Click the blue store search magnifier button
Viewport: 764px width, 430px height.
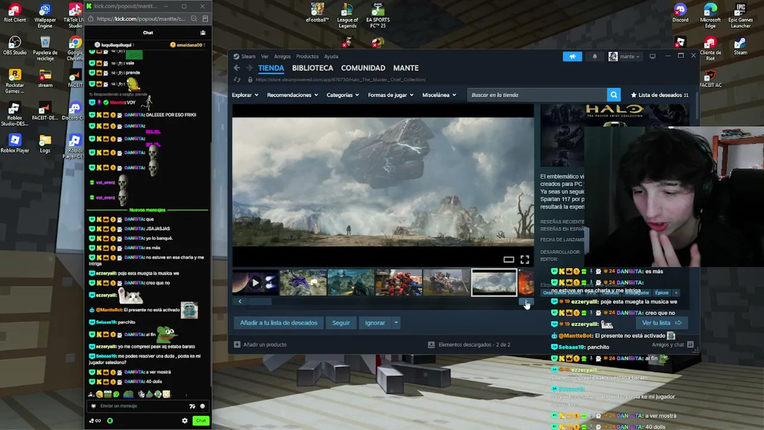coord(614,95)
